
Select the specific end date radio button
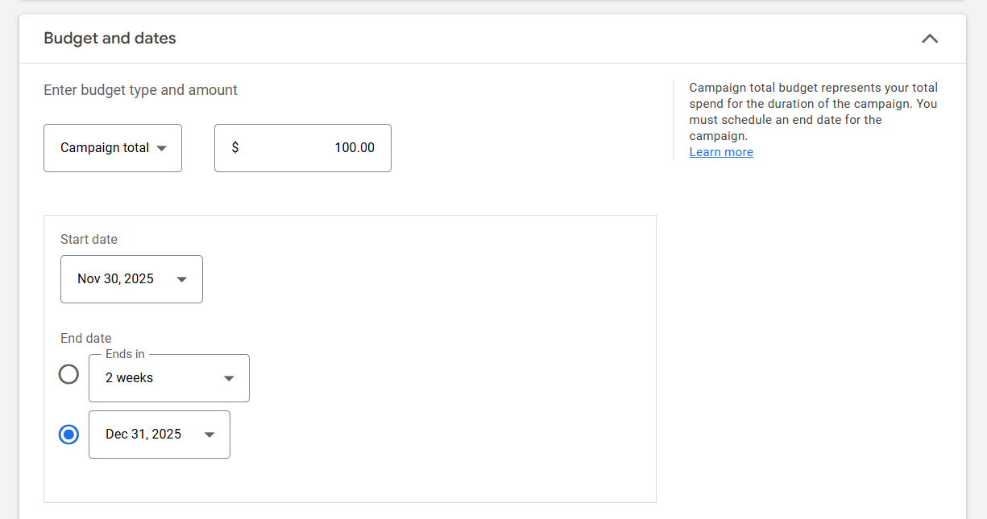tap(69, 435)
